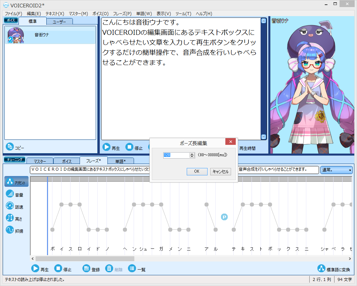The height and width of the screenshot is (286, 357).
Task: Confirm pause length with OK
Action: point(197,171)
